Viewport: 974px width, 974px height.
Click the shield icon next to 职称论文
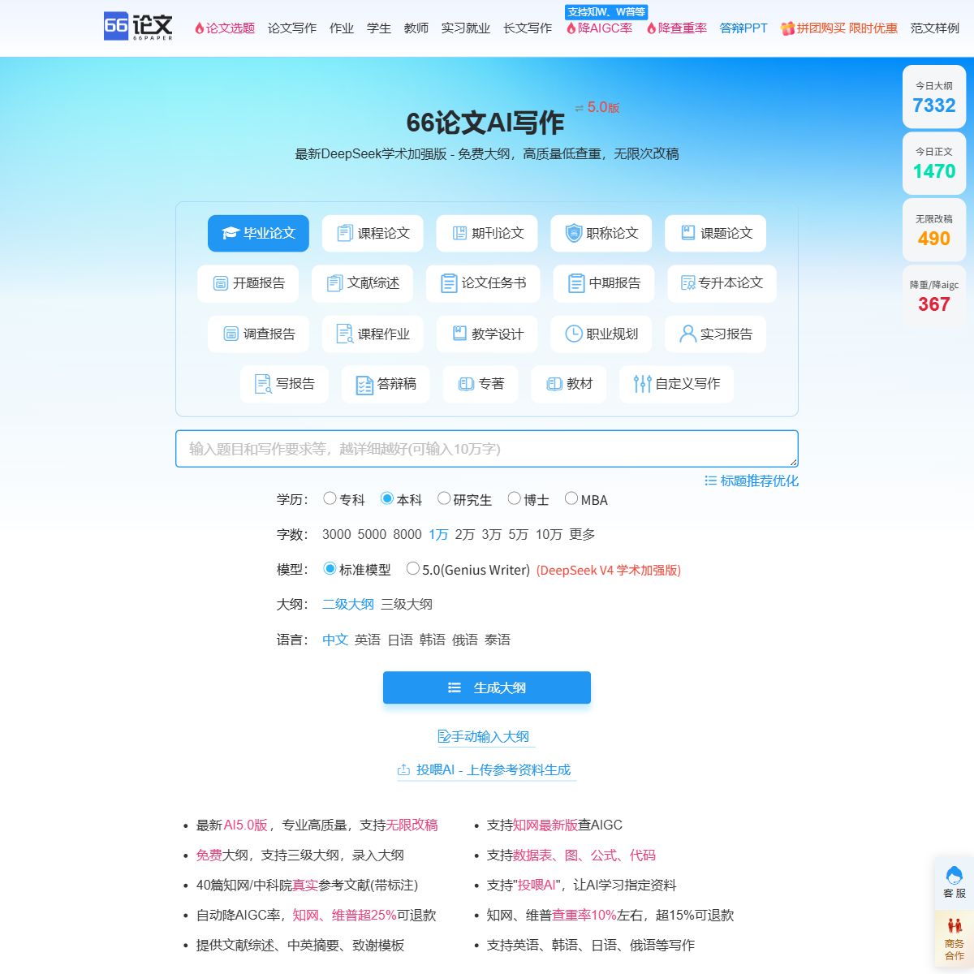574,233
